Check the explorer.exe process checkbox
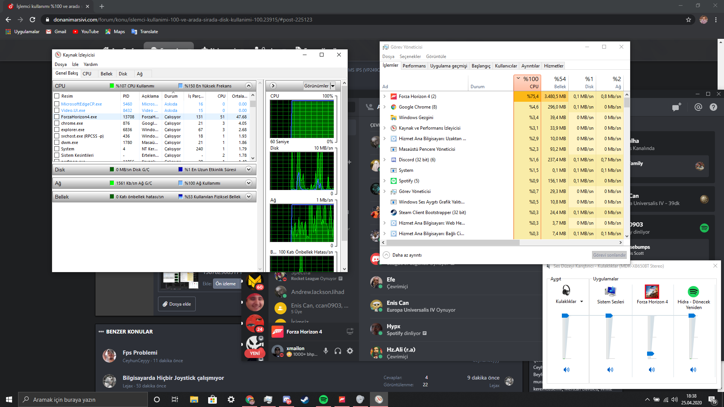Viewport: 724px width, 407px height. click(x=57, y=130)
